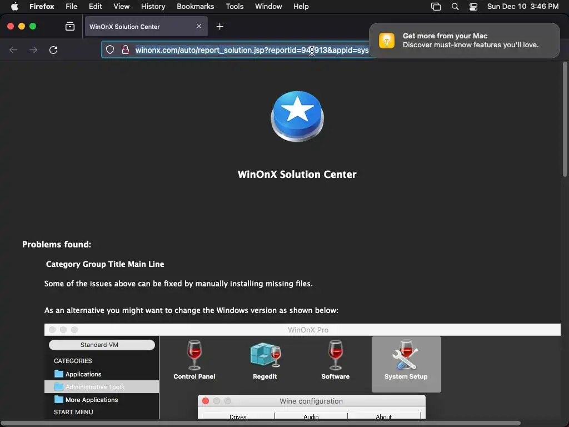Select More Applications category folder
Image resolution: width=569 pixels, height=427 pixels.
click(92, 399)
